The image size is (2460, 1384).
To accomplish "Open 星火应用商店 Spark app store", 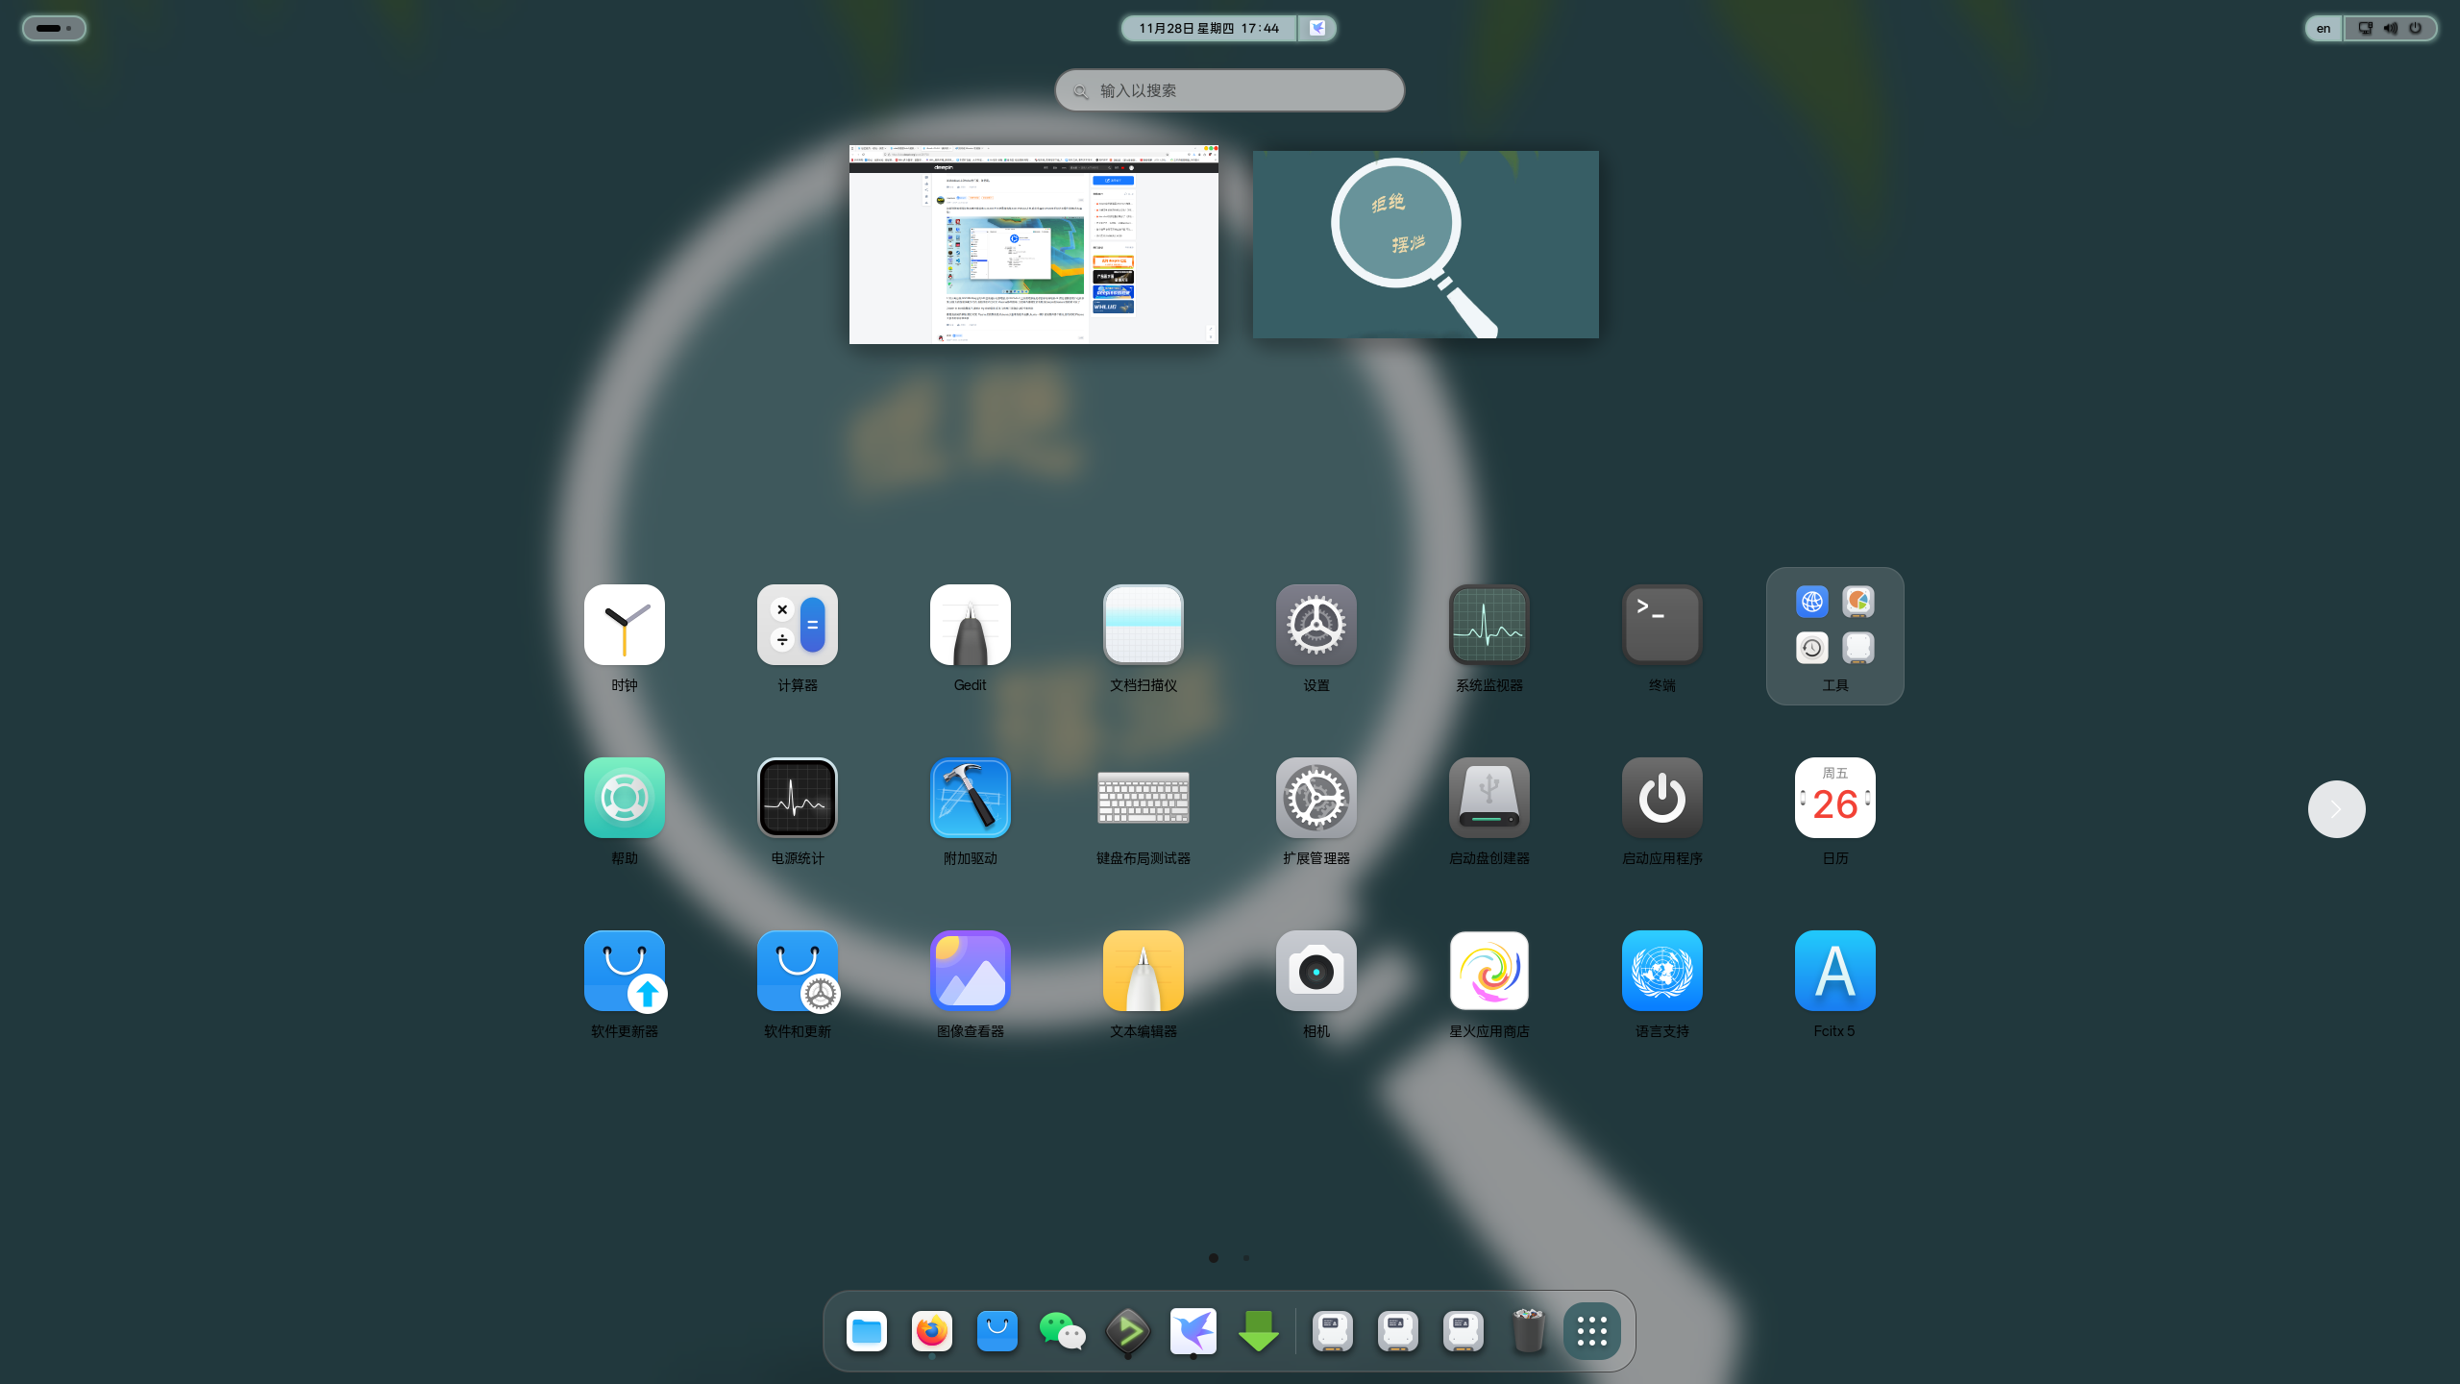I will point(1488,983).
